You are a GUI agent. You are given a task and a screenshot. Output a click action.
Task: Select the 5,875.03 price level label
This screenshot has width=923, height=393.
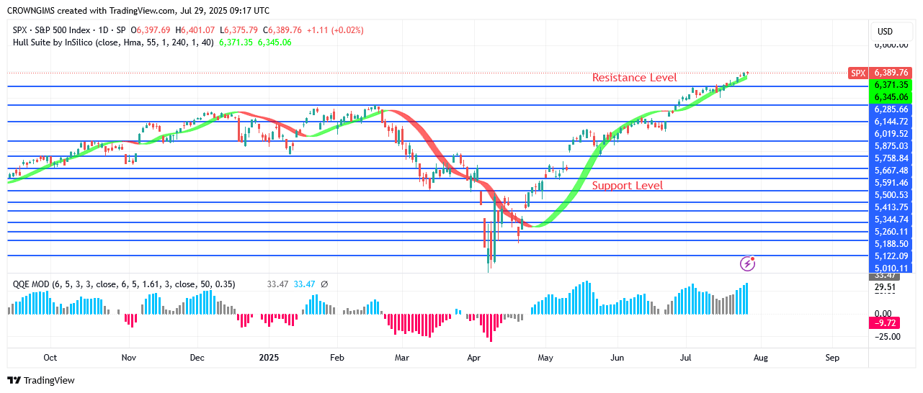tap(891, 146)
